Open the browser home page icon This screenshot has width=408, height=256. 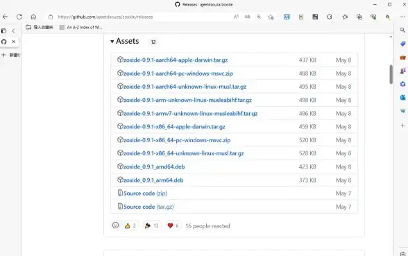pos(33,17)
